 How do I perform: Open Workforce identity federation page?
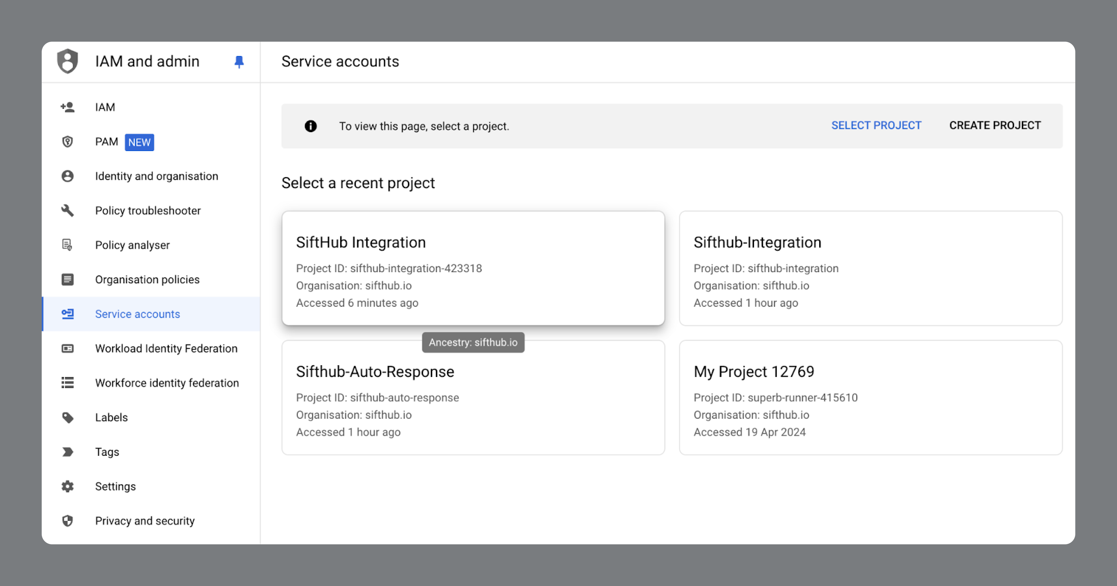[167, 383]
